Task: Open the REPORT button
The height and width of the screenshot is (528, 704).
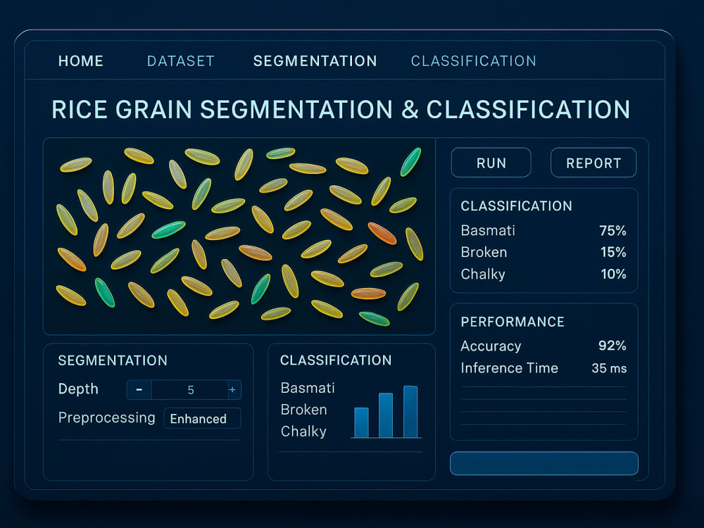Action: tap(593, 163)
